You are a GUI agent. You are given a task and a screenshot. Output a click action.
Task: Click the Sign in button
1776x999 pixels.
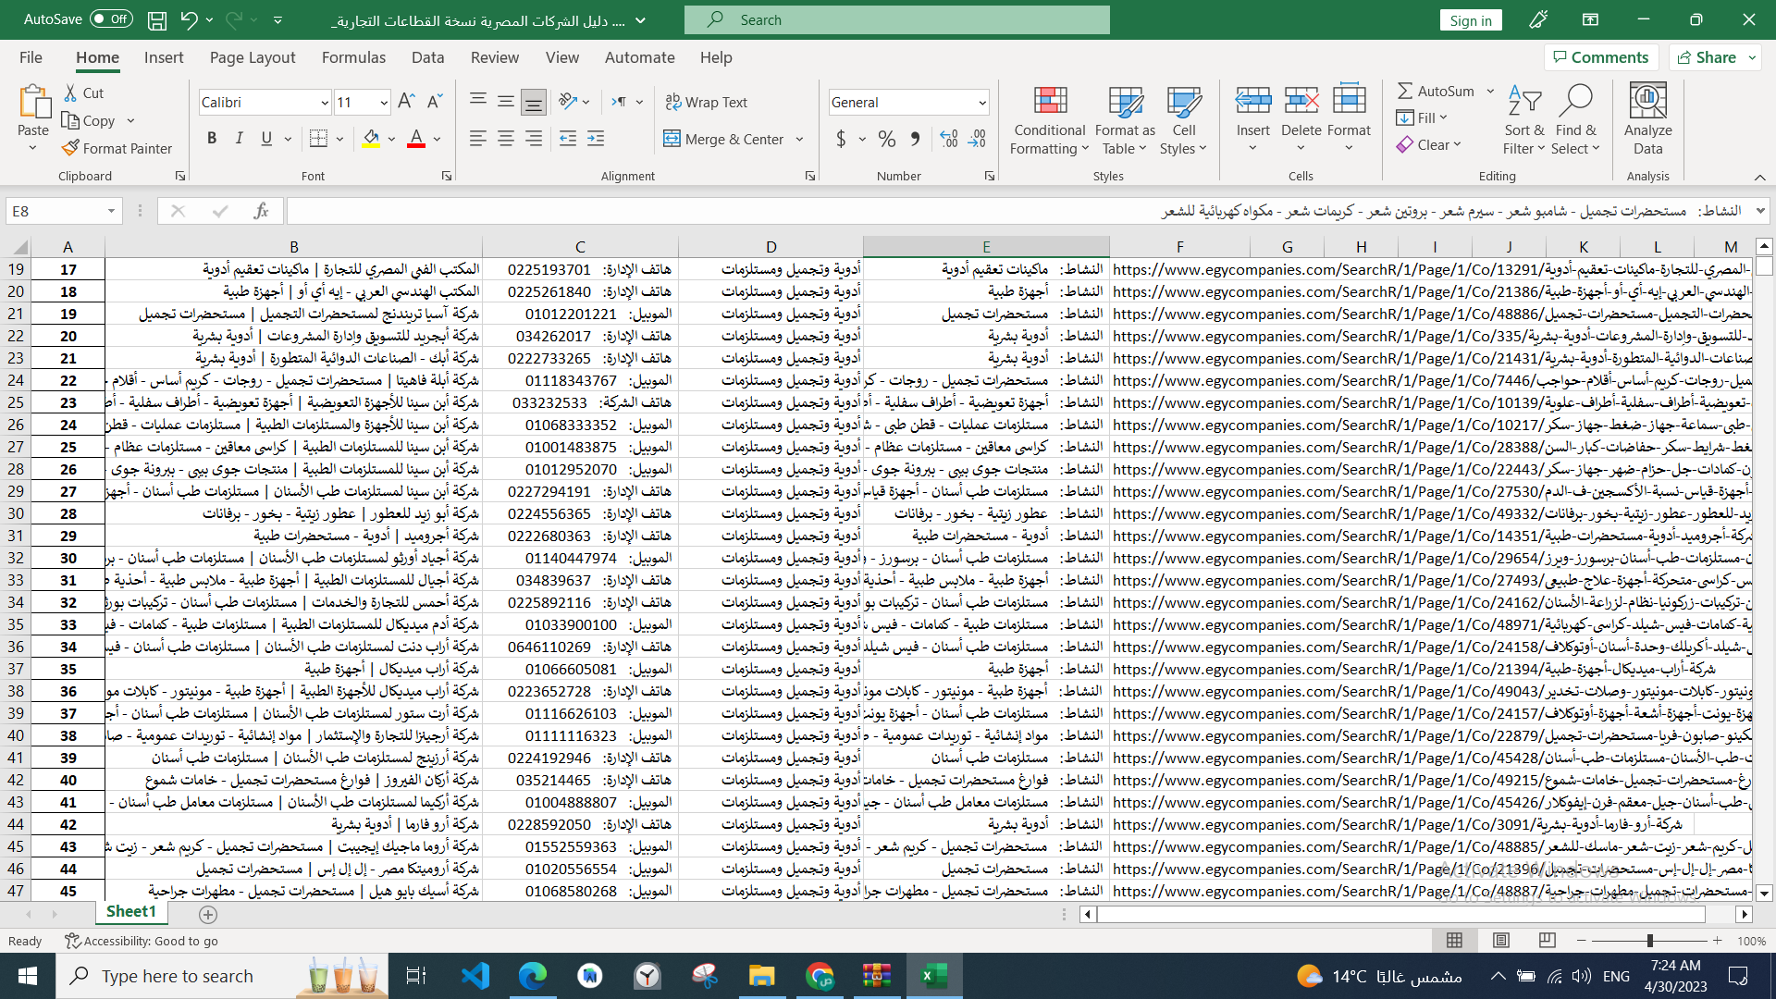pyautogui.click(x=1471, y=18)
